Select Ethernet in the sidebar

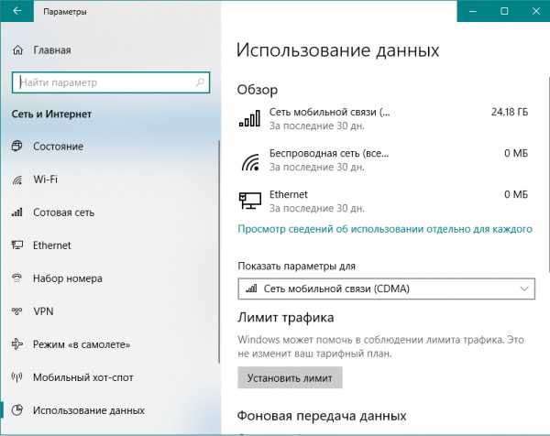[x=52, y=245]
